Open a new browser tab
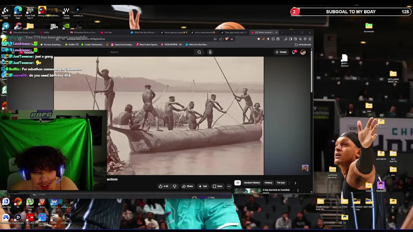The height and width of the screenshot is (232, 413). [282, 32]
